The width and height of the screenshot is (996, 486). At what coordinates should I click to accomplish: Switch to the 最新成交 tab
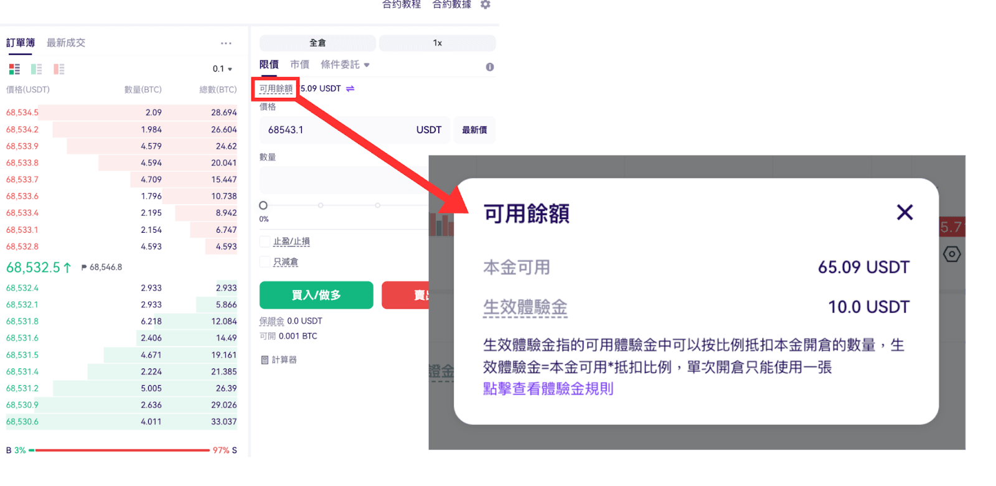click(x=66, y=43)
